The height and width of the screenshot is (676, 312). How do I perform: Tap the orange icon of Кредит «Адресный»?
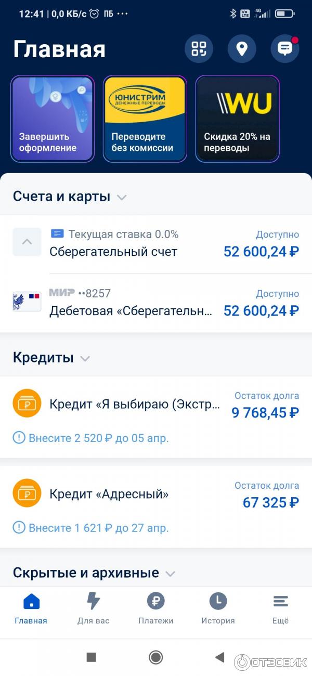(x=27, y=493)
